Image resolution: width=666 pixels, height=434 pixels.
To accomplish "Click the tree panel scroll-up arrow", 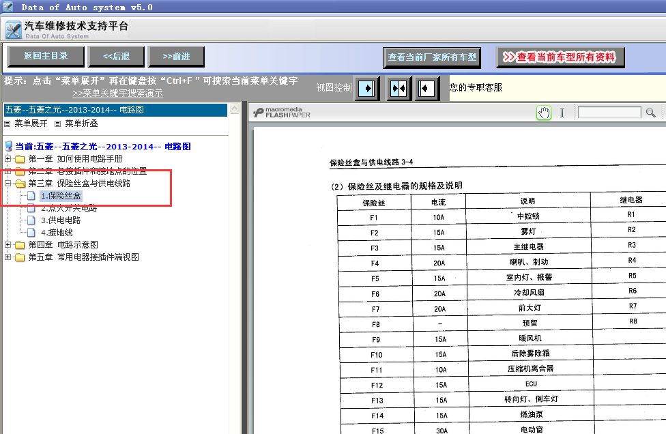I will pos(234,109).
